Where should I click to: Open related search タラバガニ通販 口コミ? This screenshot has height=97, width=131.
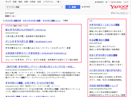point(52,21)
